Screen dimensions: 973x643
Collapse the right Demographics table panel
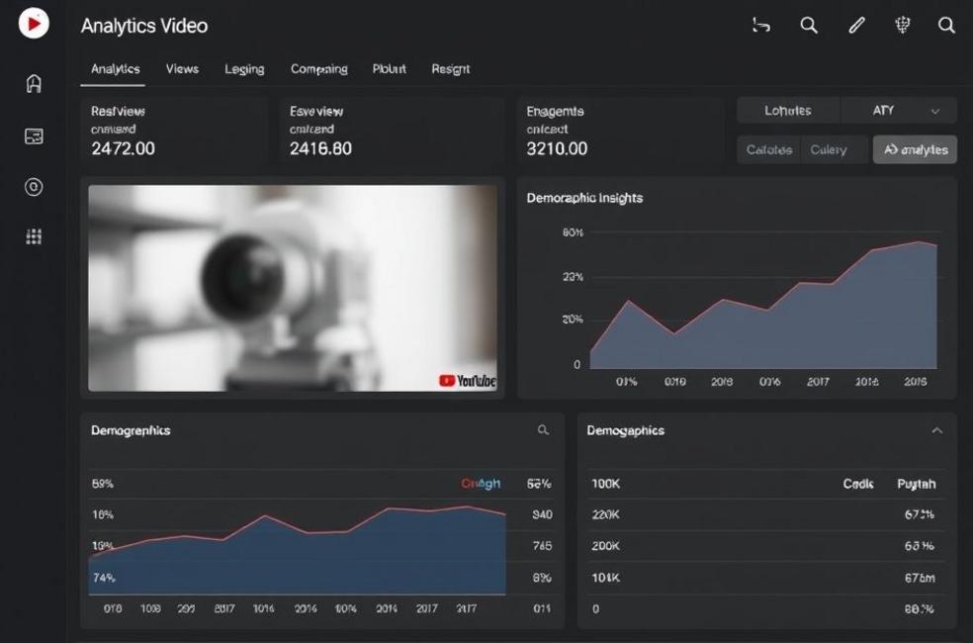tap(936, 430)
